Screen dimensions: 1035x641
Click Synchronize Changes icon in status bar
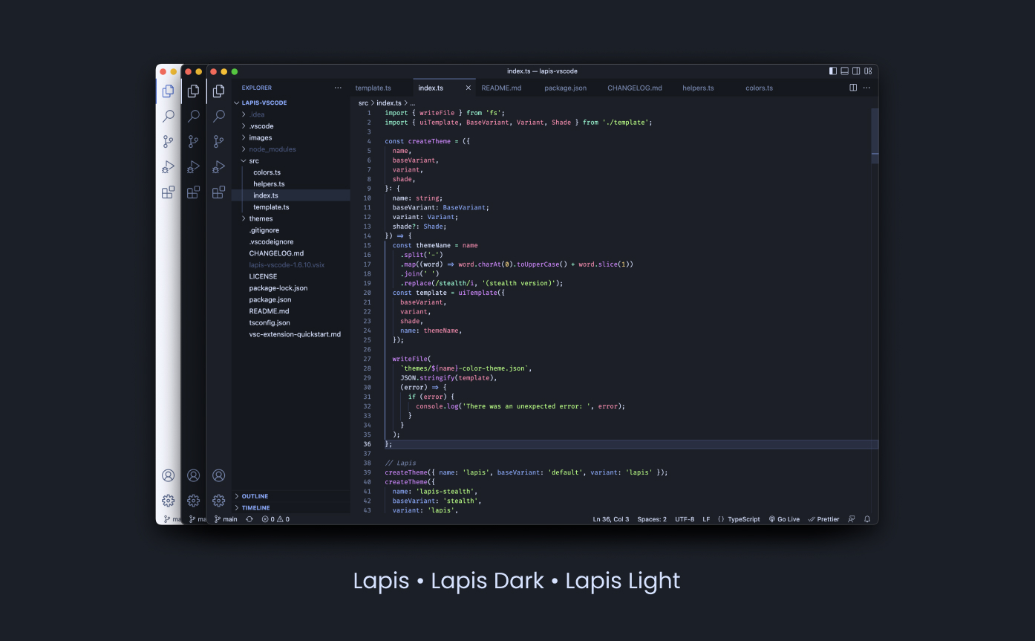pos(249,519)
